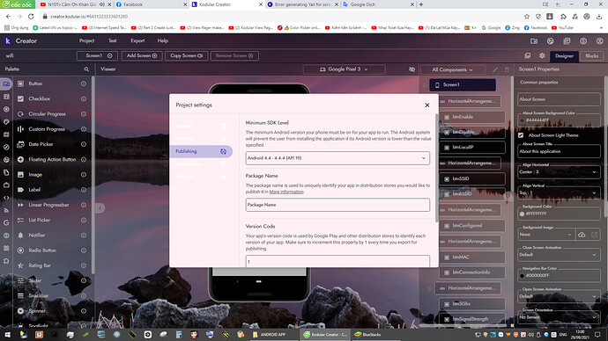Expand the Google Pixel 3 device selector
This screenshot has height=341, width=608.
(344, 69)
